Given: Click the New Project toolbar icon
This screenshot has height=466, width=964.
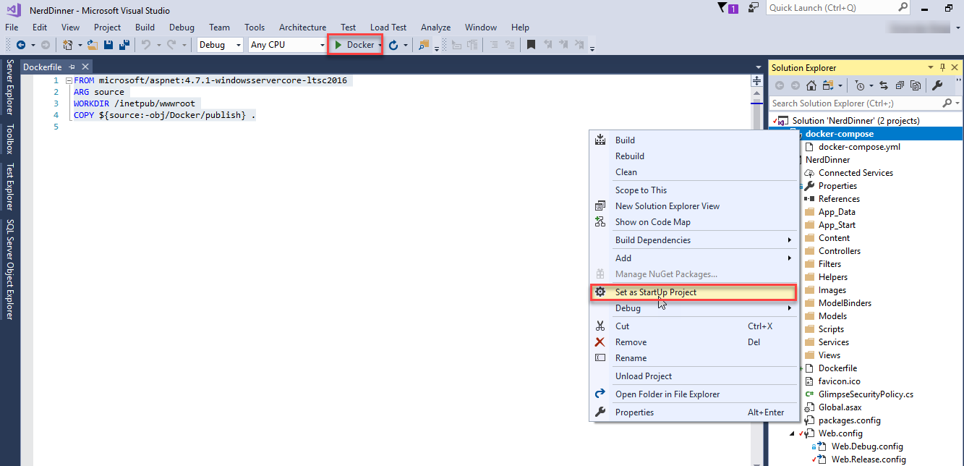Looking at the screenshot, I should (68, 45).
